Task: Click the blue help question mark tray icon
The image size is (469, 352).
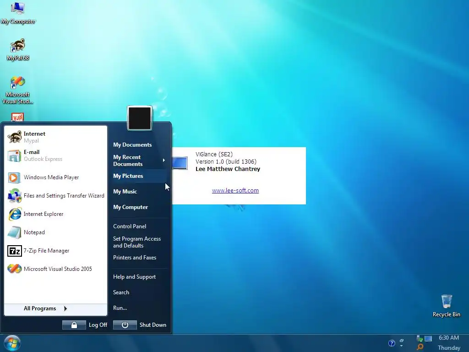Action: (392, 343)
